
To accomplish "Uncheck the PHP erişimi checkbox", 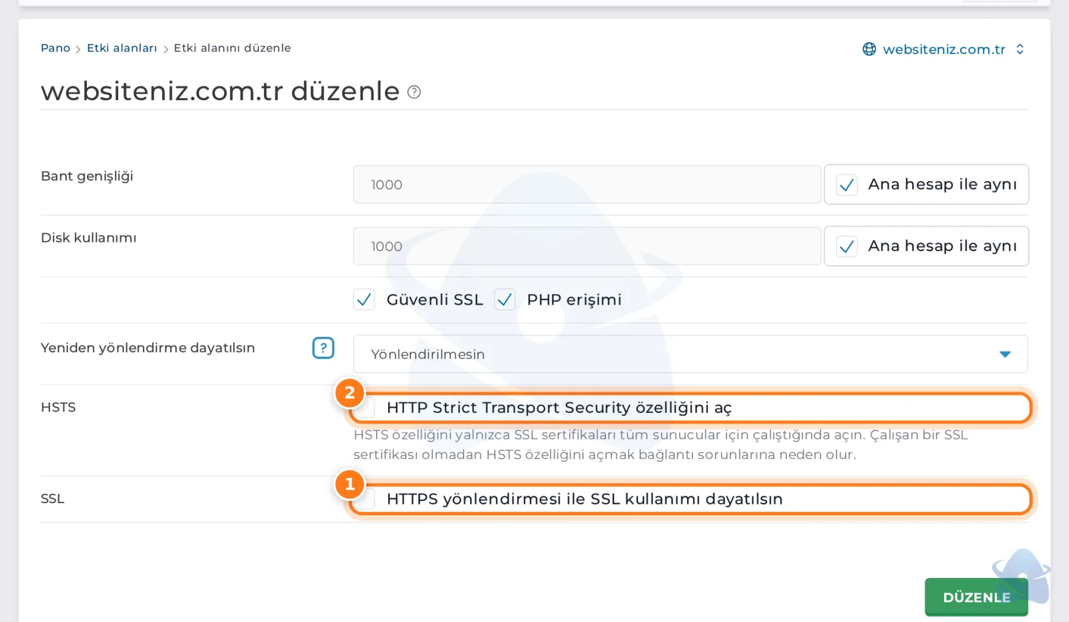I will (505, 300).
